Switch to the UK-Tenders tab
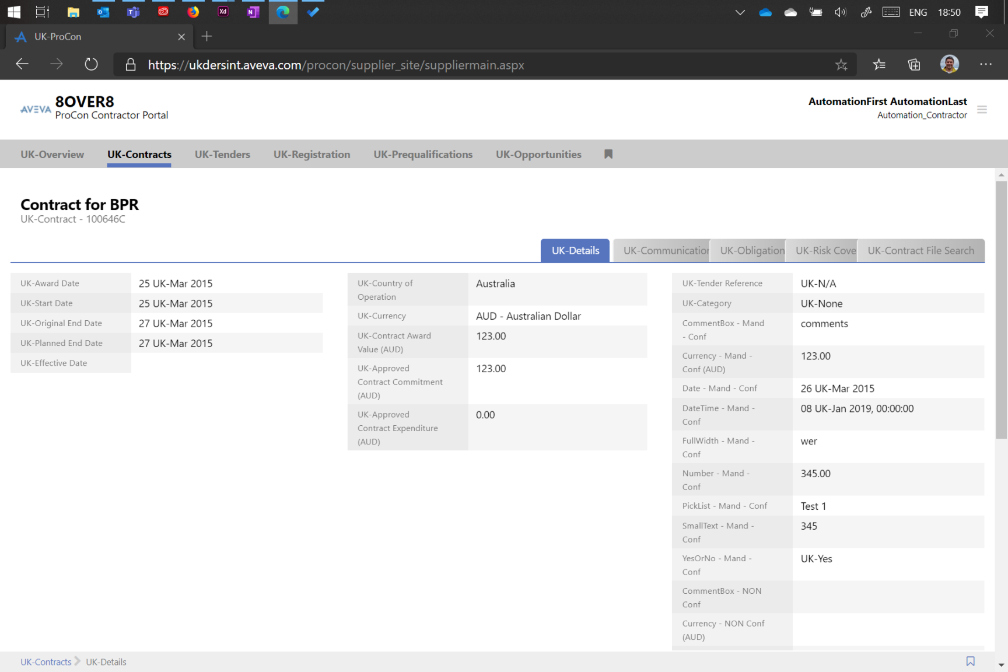Viewport: 1008px width, 672px height. coord(222,155)
